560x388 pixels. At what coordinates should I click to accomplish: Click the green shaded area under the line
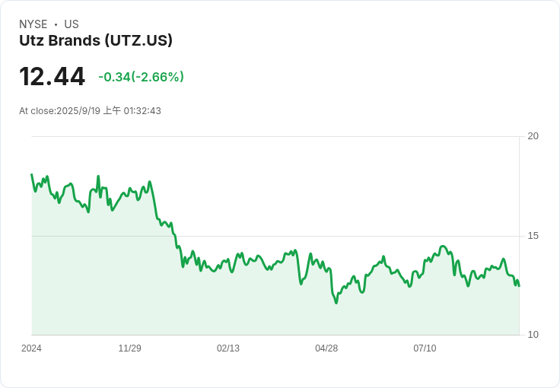coord(228,304)
